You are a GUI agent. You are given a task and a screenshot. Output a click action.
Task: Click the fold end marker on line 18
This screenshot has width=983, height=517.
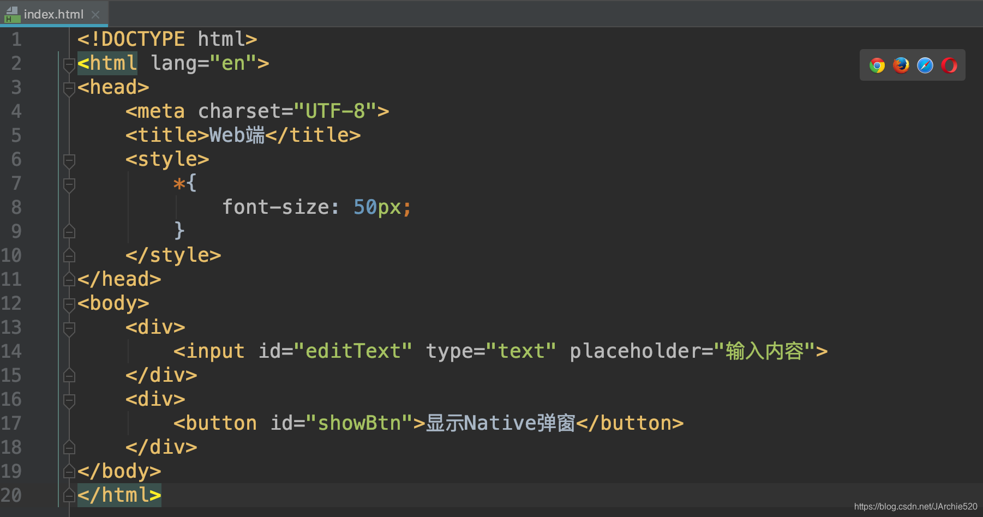[69, 447]
